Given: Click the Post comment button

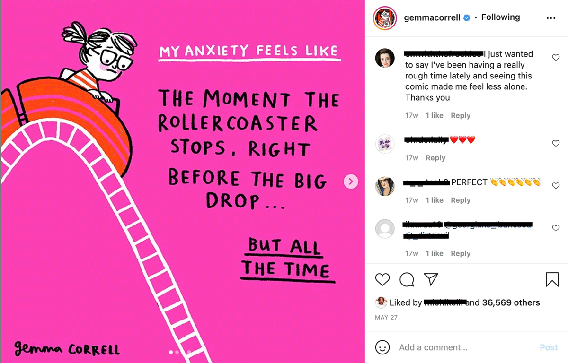Looking at the screenshot, I should click(x=549, y=347).
